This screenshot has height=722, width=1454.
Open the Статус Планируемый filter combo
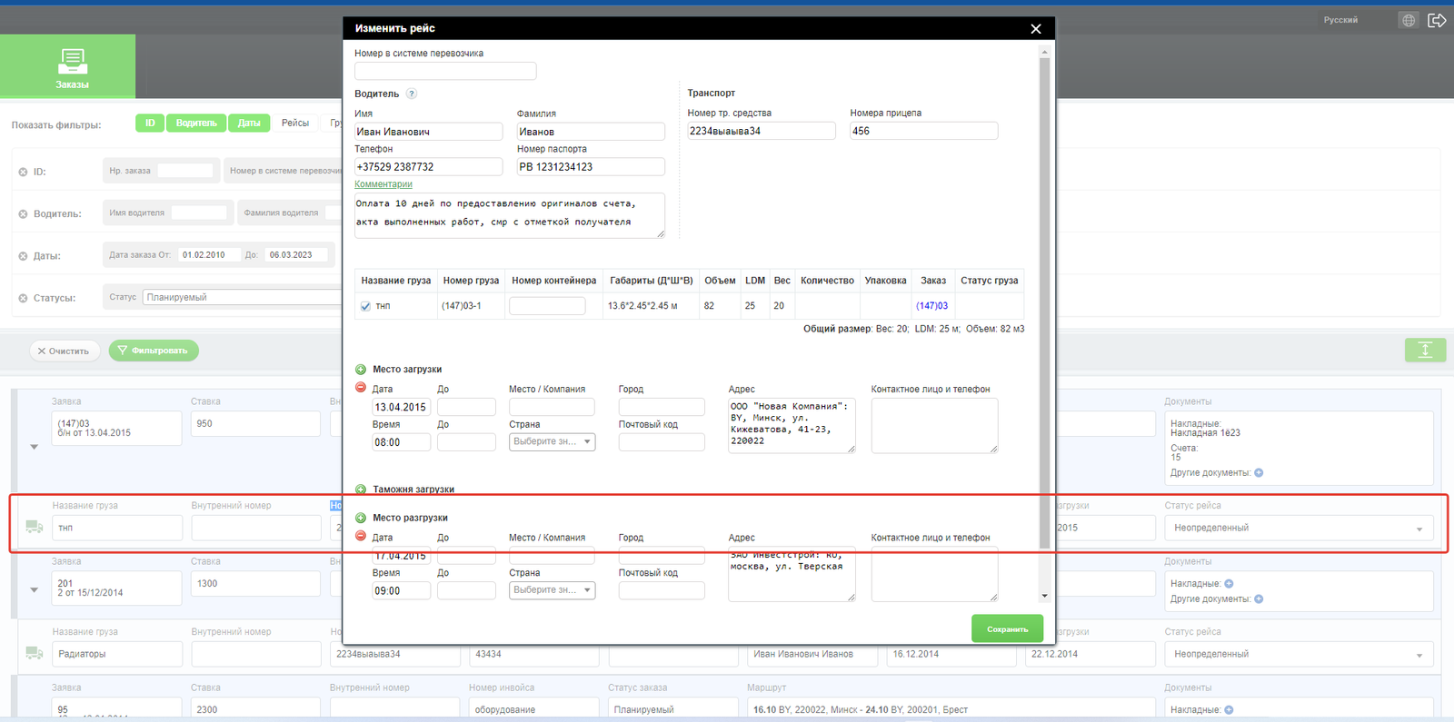tap(243, 297)
